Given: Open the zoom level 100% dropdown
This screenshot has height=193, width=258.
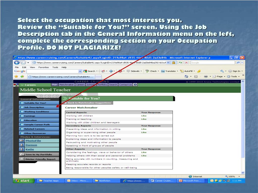Looking at the screenshot, I should tap(239, 176).
